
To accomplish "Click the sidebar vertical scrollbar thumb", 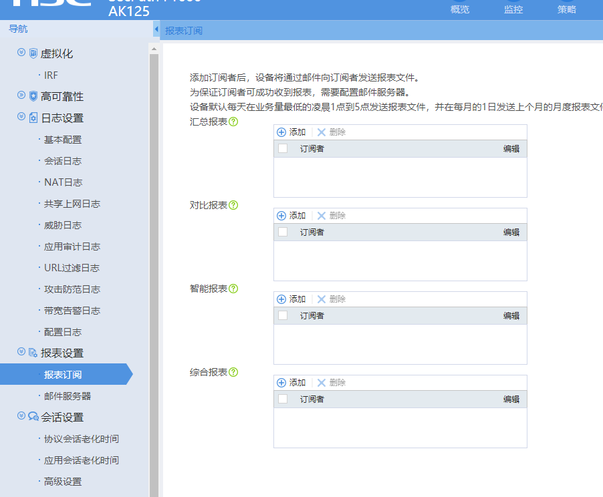I will tap(154, 275).
